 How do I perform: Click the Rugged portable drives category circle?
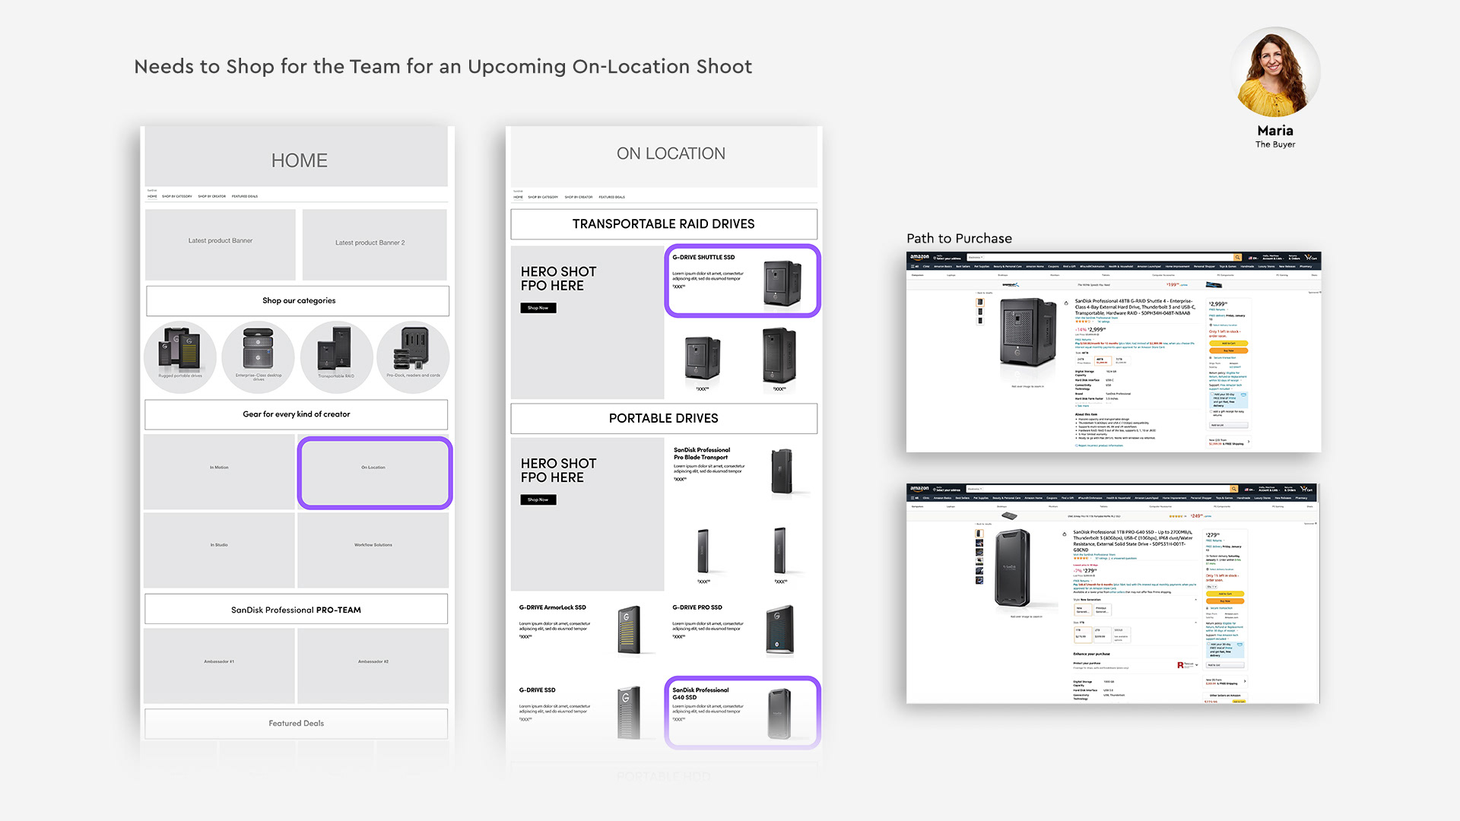coord(180,357)
